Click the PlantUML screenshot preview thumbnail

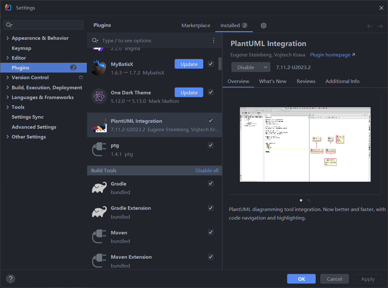click(x=305, y=144)
